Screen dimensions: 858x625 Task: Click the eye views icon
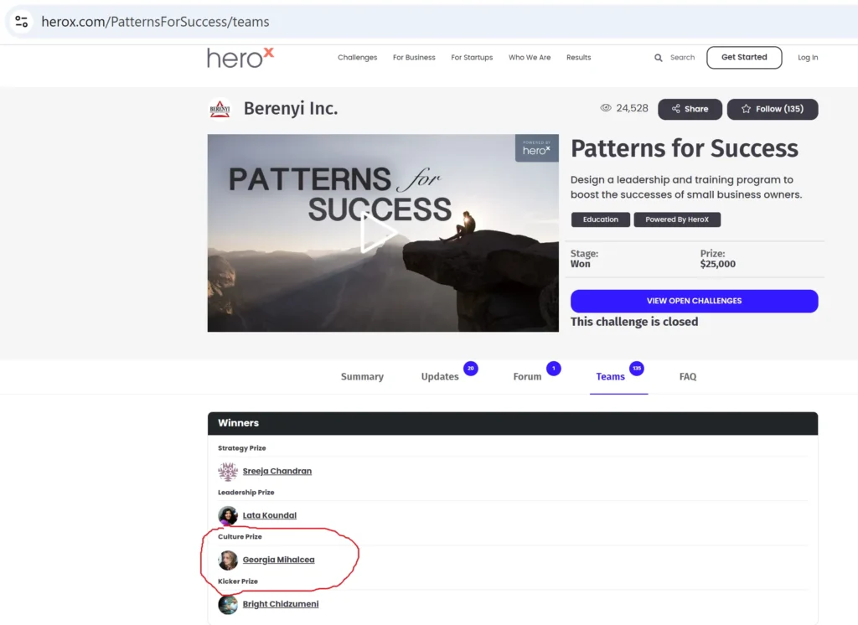pyautogui.click(x=606, y=108)
